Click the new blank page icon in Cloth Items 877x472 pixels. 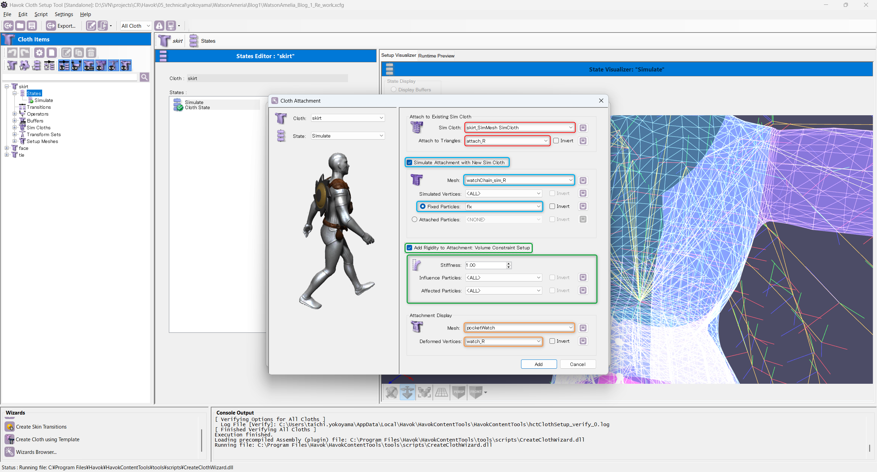point(52,53)
